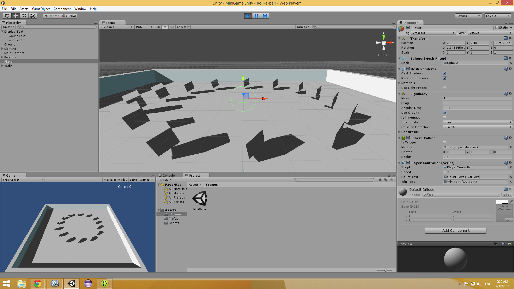Image resolution: width=514 pixels, height=289 pixels.
Task: Open Rigidbody component gear menu
Action: point(511,94)
